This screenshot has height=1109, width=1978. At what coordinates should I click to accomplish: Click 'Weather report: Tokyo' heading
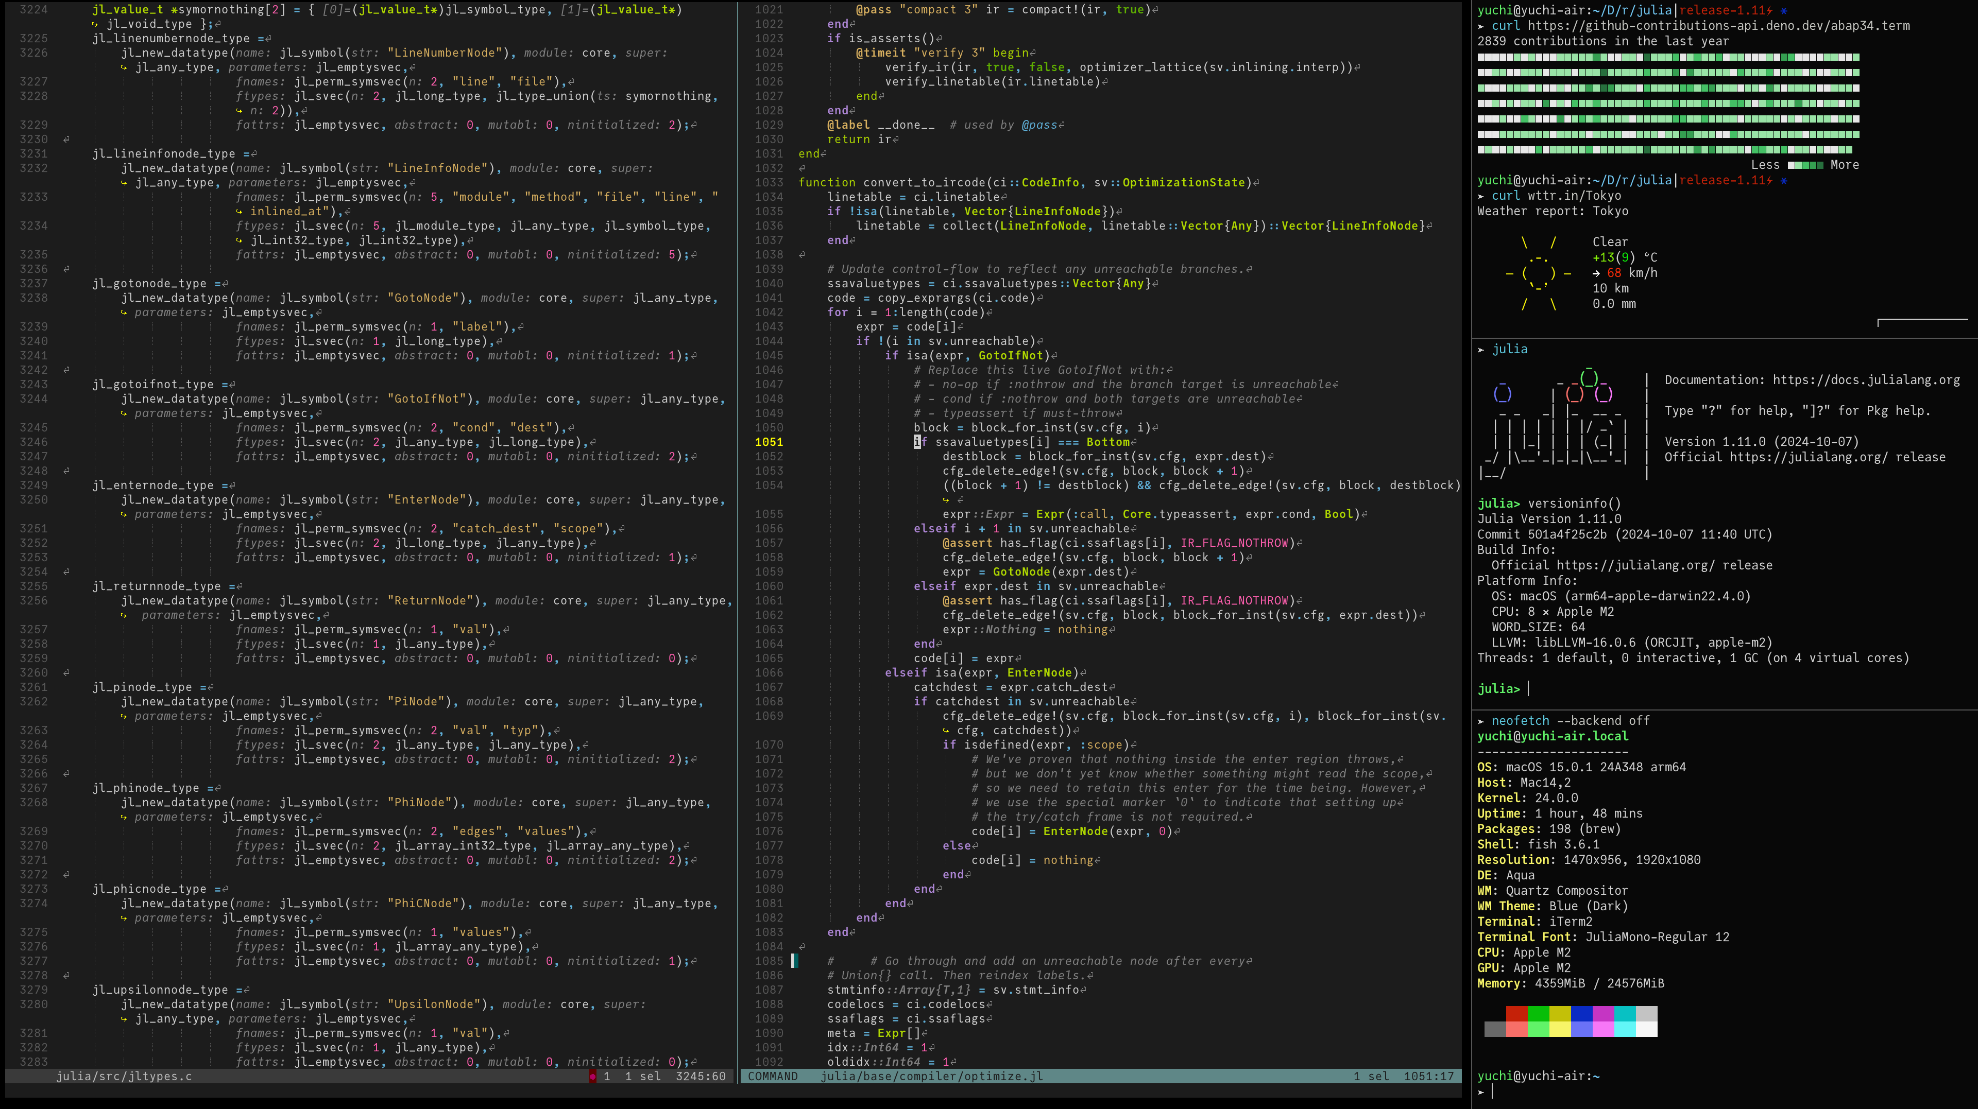[1553, 211]
